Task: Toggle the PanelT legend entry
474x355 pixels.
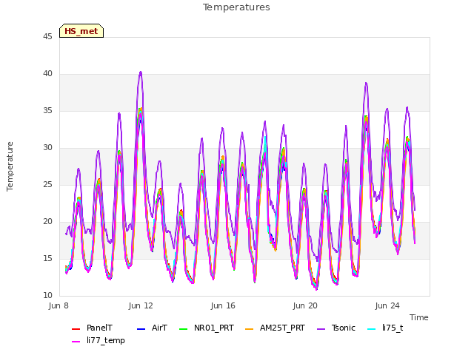Action: point(92,328)
